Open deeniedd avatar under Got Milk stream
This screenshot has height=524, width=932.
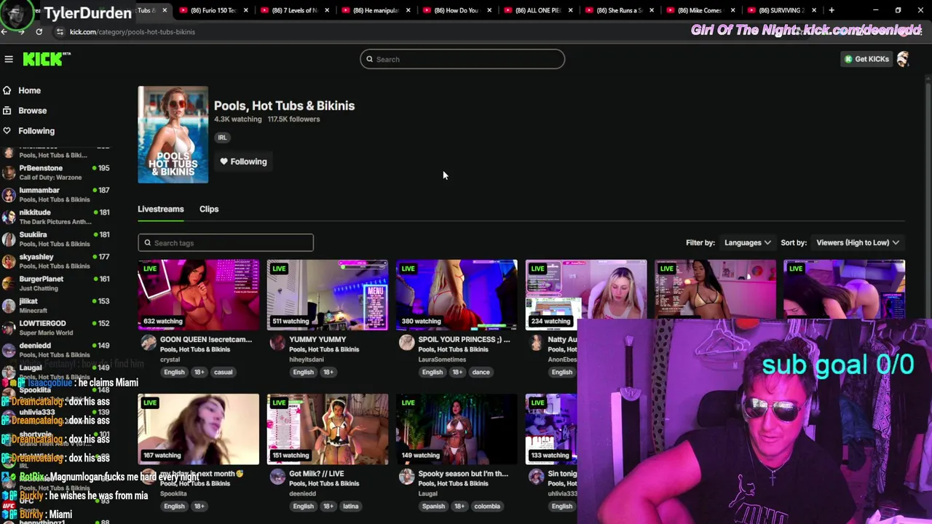277,477
